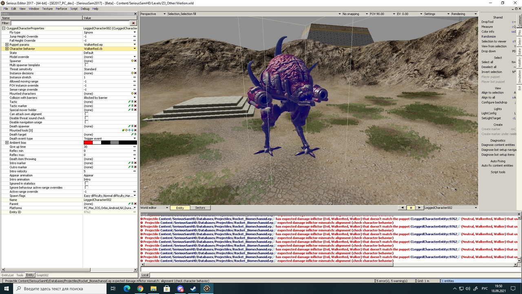Image resolution: width=522 pixels, height=294 pixels.
Task: Clear the Parent property value
Action: [135, 204]
